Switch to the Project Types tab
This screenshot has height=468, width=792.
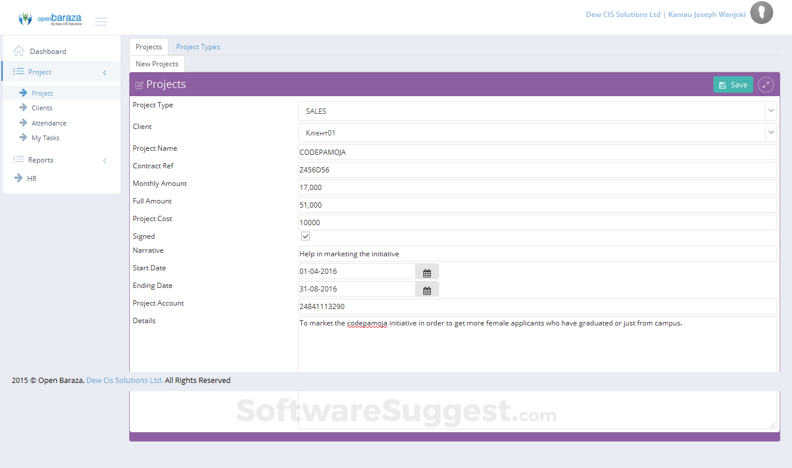point(198,46)
